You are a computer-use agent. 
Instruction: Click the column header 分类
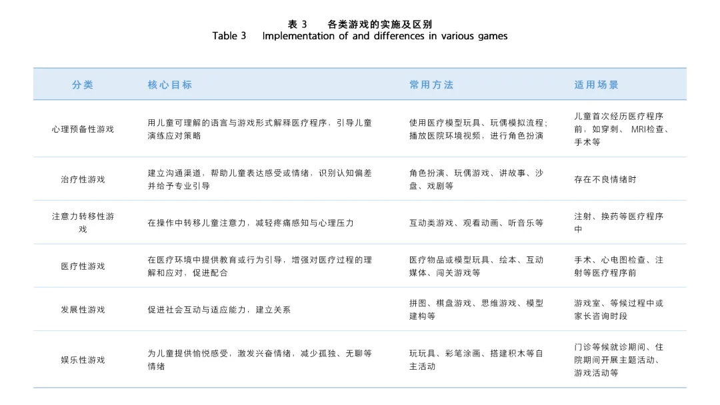[83, 85]
